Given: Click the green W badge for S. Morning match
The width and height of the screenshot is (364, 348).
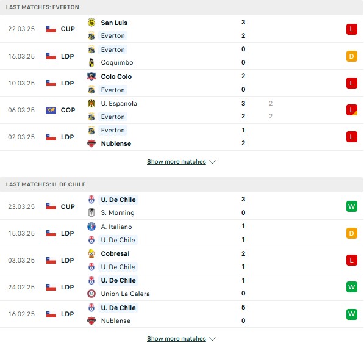Looking at the screenshot, I should 351,206.
